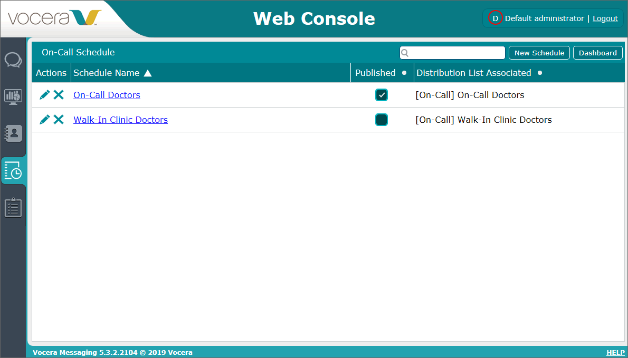The height and width of the screenshot is (358, 628).
Task: Click the Logout link
Action: (x=605, y=18)
